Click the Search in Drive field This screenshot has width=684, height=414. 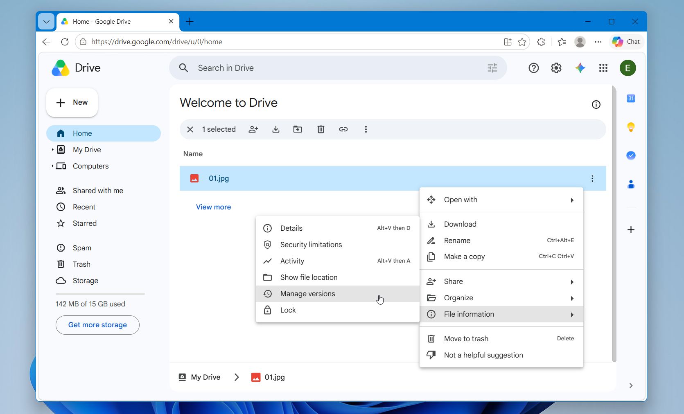pos(338,68)
